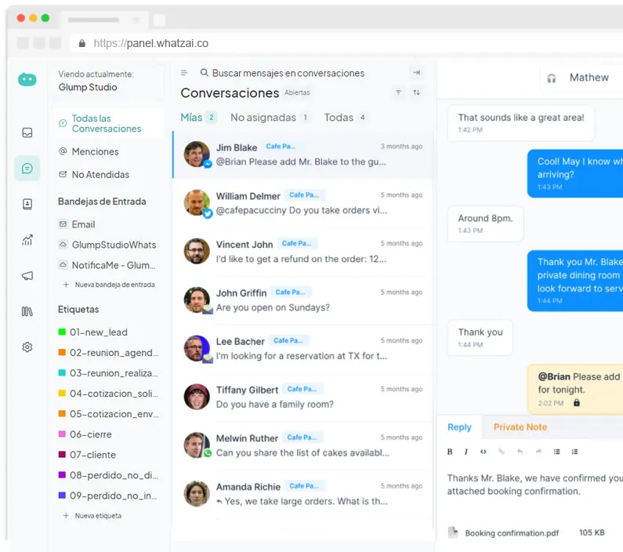Click the browser address bar URL
Viewport: 623px width, 552px height.
click(x=151, y=43)
